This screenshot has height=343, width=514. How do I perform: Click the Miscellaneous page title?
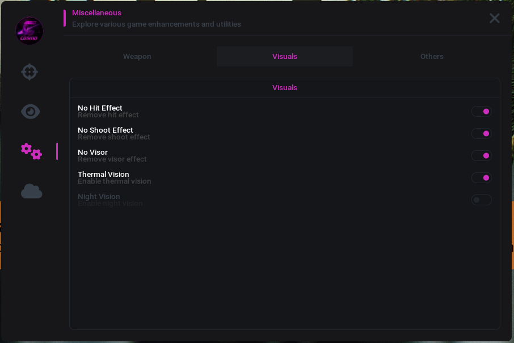pyautogui.click(x=96, y=13)
